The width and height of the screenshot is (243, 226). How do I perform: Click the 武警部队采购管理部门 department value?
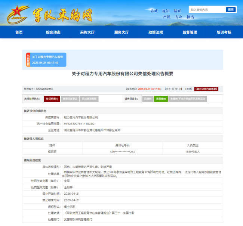78,220
